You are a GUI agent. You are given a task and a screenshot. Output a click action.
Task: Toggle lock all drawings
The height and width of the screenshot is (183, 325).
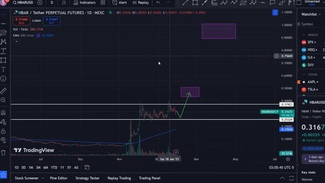tap(4, 131)
